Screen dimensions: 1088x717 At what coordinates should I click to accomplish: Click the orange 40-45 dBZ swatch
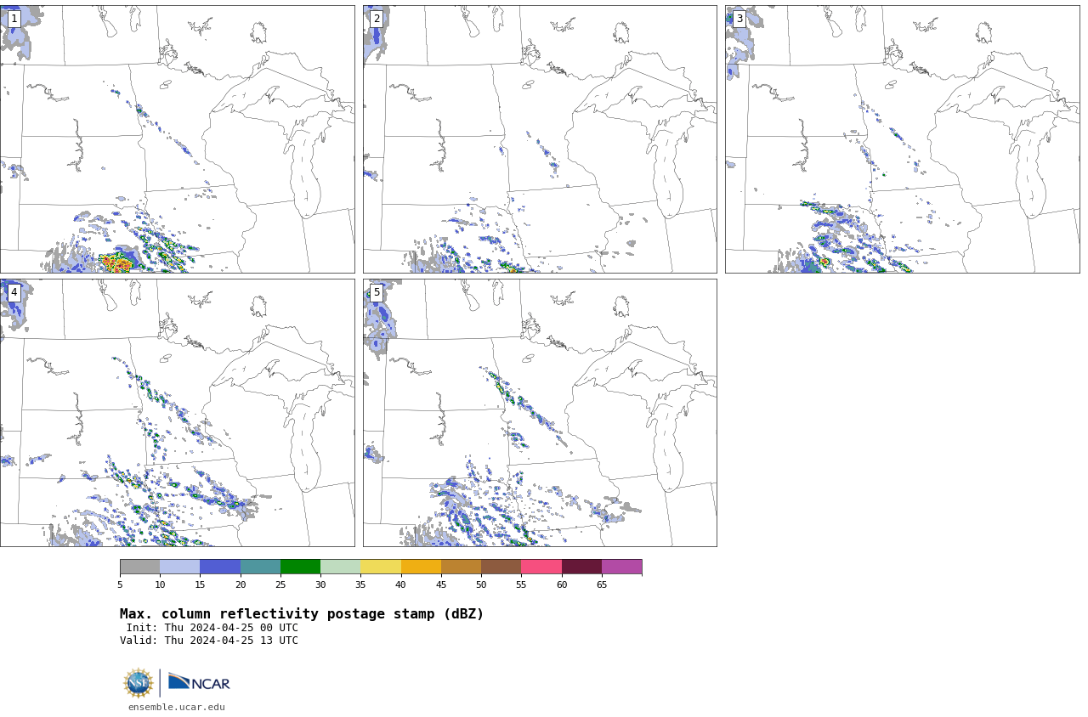click(x=421, y=567)
